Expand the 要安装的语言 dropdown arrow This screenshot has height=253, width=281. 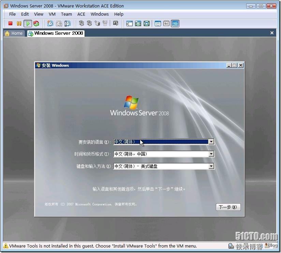(211, 142)
